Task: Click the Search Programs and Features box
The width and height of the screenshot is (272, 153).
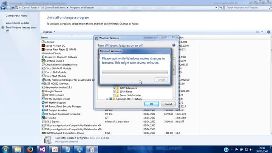Action: (247, 8)
